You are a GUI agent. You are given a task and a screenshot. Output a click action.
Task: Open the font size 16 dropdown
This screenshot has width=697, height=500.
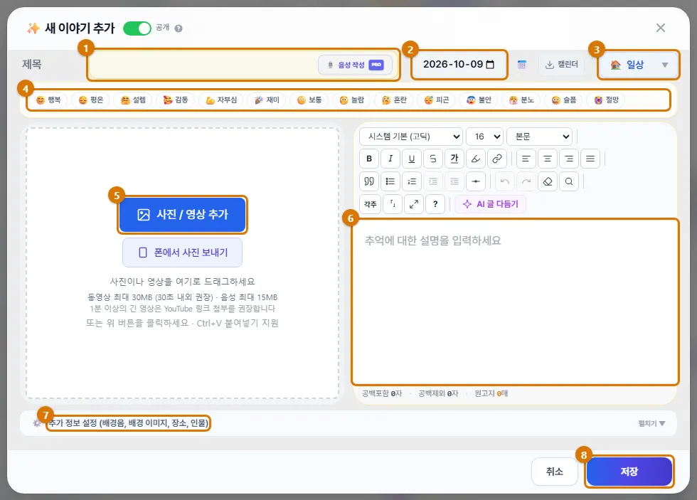(x=484, y=137)
